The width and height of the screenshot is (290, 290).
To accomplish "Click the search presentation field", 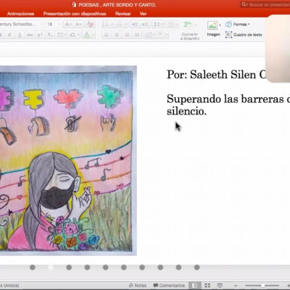I will tap(265, 4).
